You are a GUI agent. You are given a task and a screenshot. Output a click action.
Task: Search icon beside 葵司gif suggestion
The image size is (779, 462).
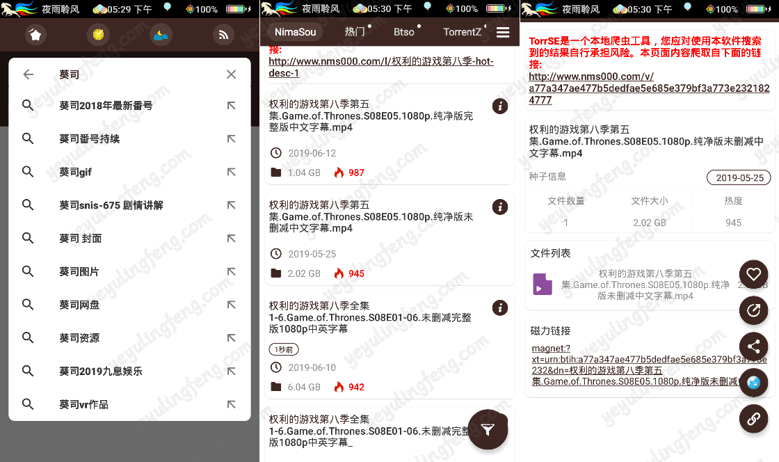click(28, 172)
